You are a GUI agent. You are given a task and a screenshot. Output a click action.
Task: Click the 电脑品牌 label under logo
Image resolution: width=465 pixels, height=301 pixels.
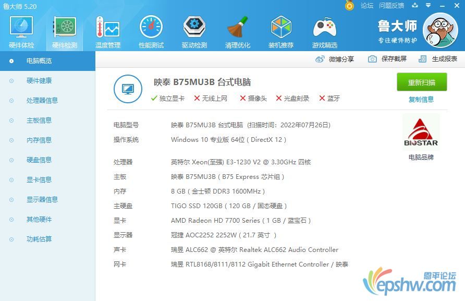pyautogui.click(x=421, y=158)
